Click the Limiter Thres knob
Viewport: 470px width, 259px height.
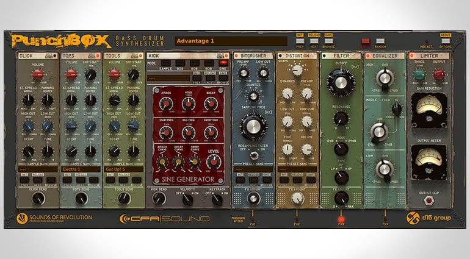click(419, 74)
